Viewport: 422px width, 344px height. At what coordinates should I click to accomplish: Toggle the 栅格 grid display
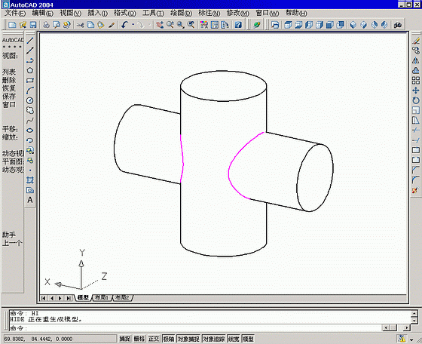point(139,339)
